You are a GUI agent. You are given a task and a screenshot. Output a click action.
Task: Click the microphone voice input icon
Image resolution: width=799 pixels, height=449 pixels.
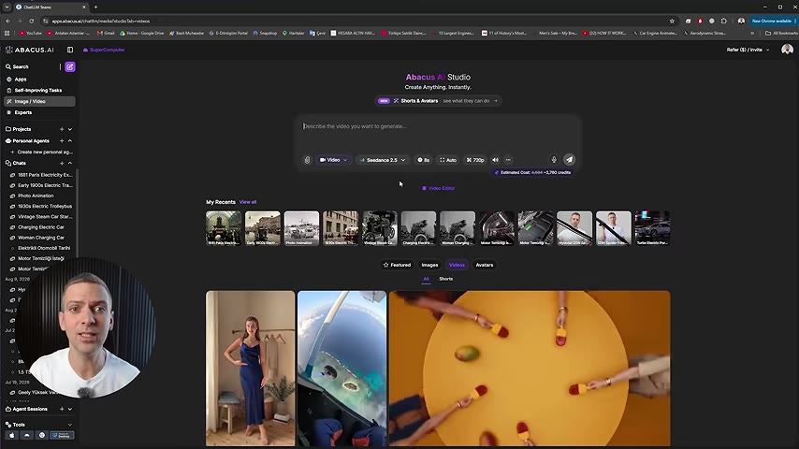point(554,160)
